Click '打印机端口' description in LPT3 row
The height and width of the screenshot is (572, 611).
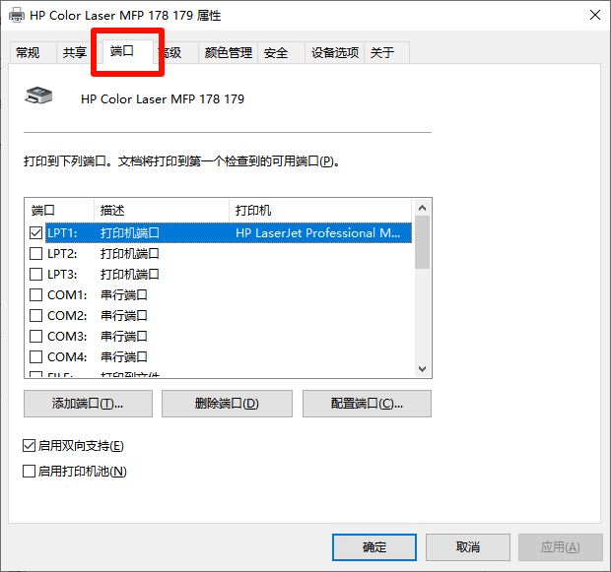click(x=130, y=274)
